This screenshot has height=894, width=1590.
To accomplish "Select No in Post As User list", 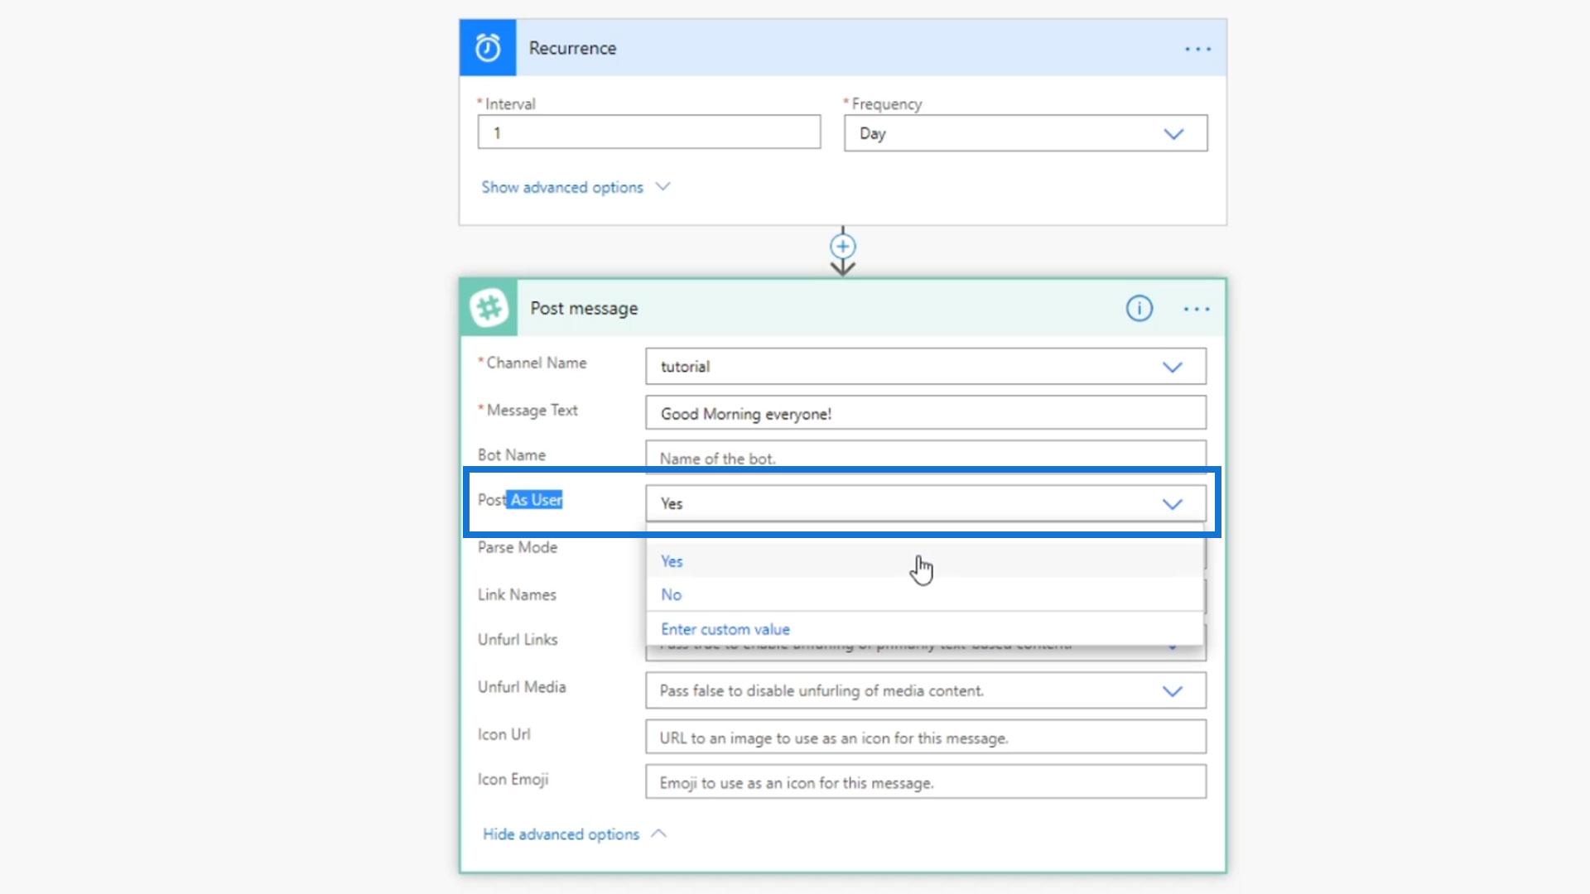I will [671, 594].
